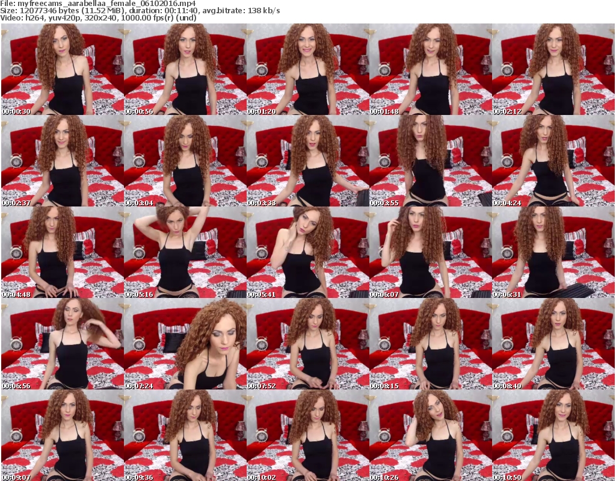Screen dimensions: 616x481
Task: Choose the 00:08:15 video frame
Action: [431, 344]
